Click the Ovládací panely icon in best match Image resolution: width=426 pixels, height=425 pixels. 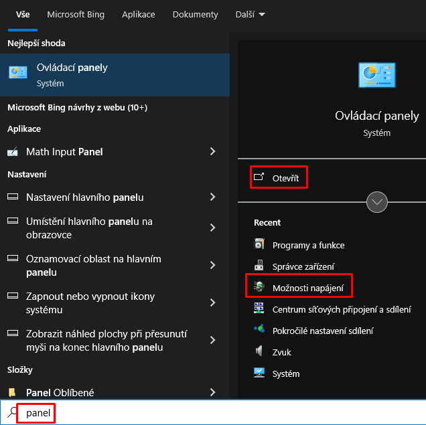pos(18,72)
